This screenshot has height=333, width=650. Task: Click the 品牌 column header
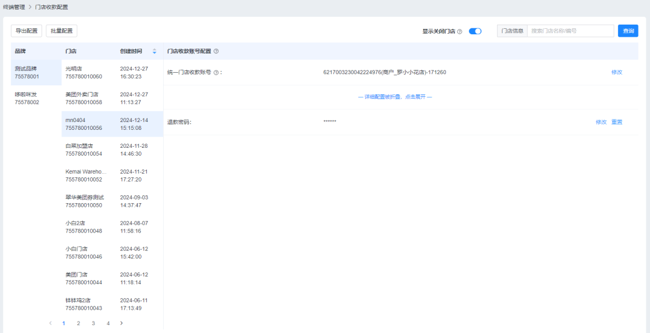20,51
